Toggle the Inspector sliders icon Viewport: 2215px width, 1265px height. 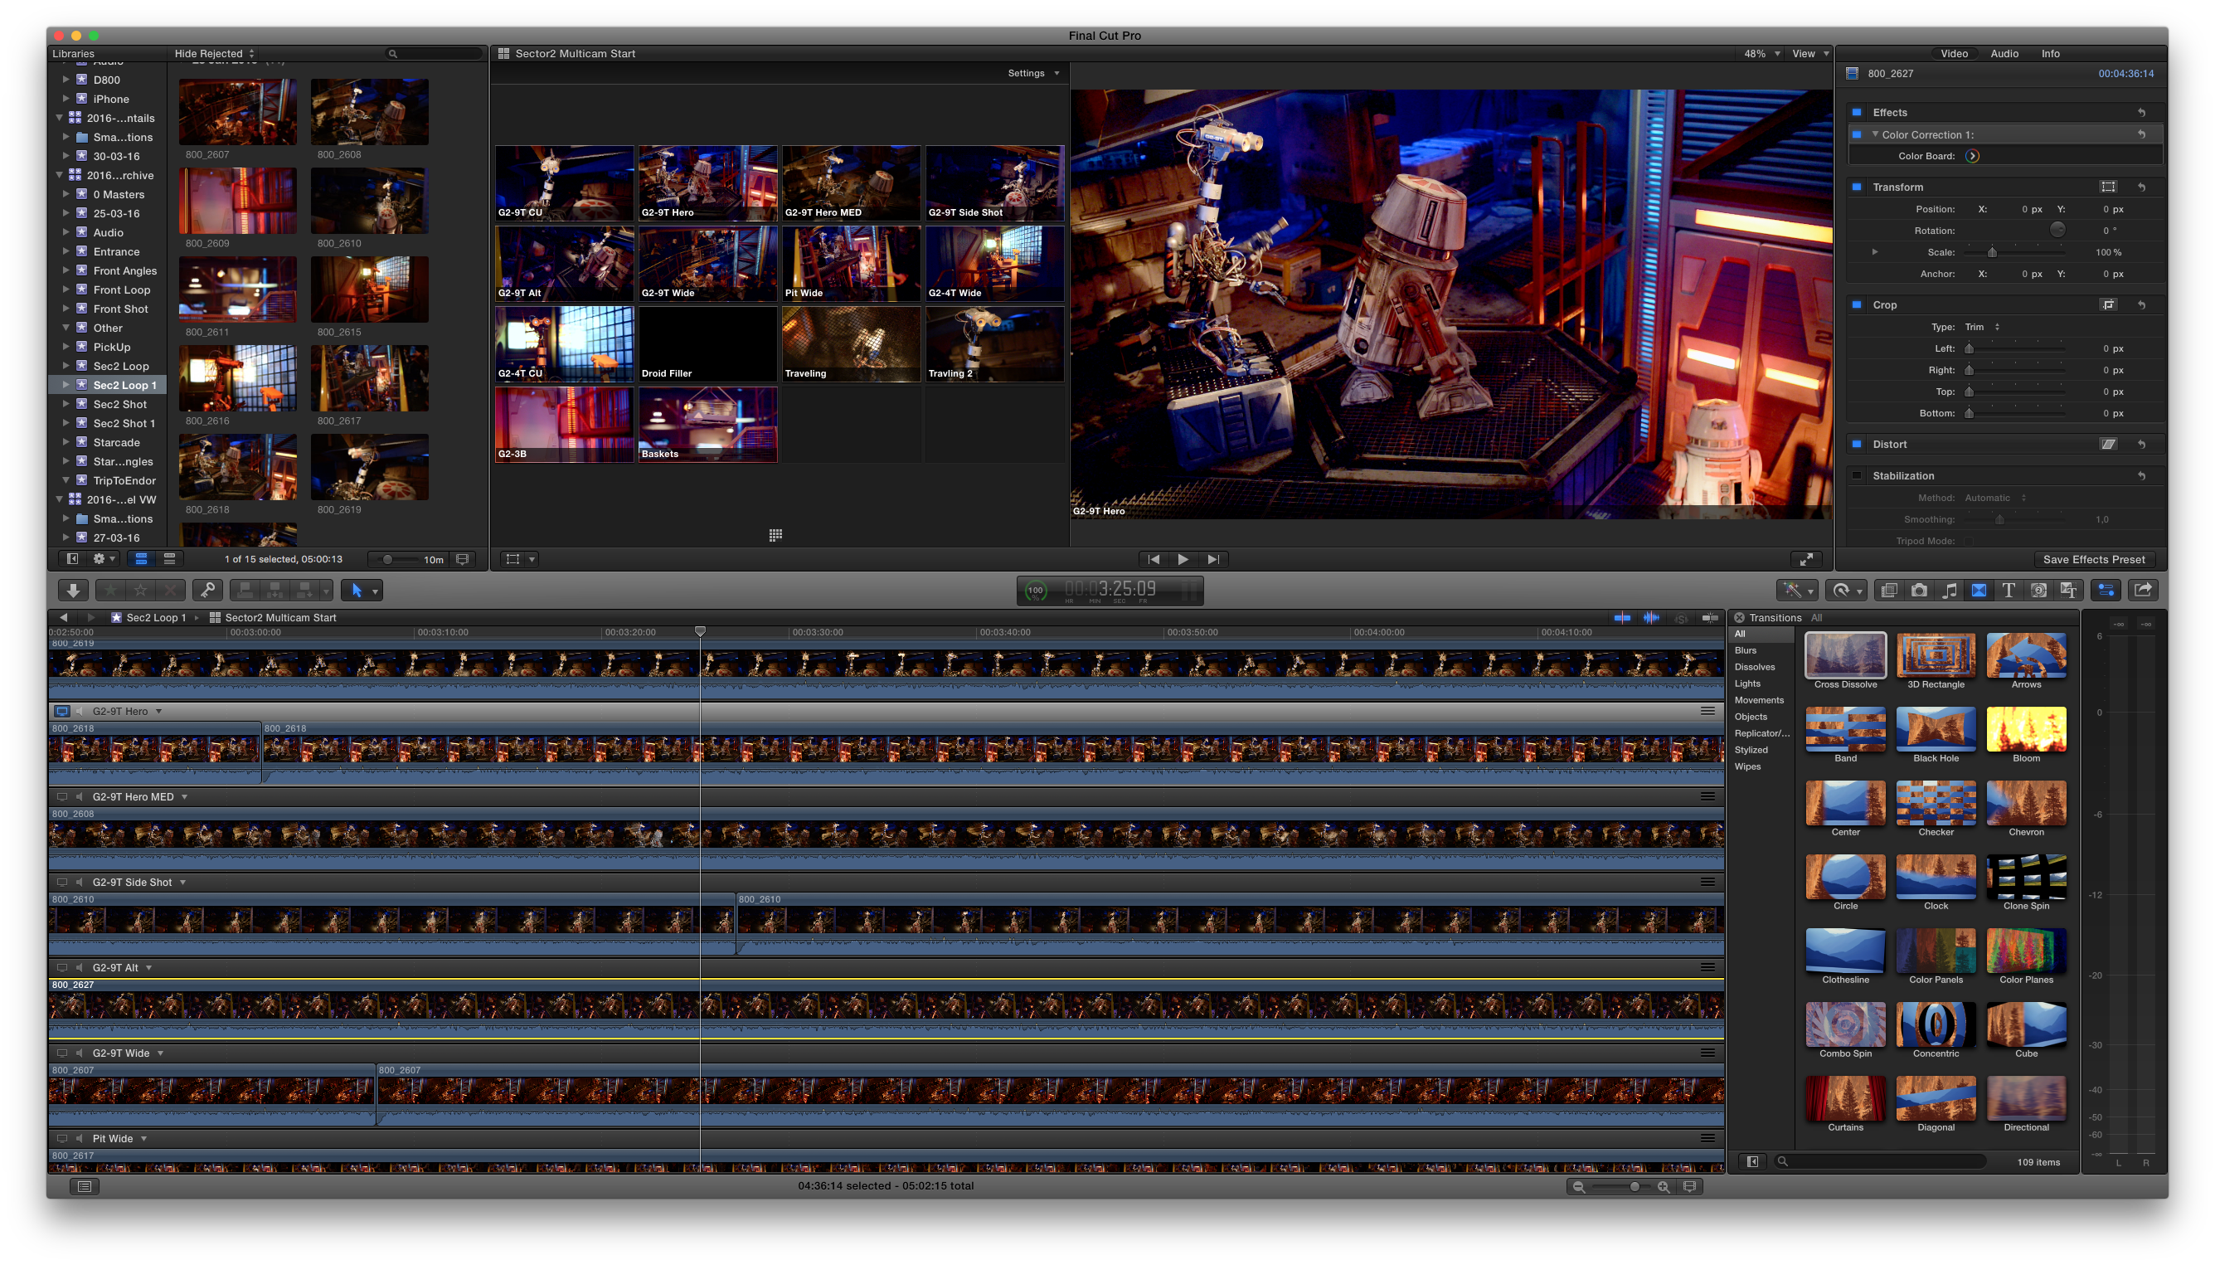click(x=2106, y=591)
